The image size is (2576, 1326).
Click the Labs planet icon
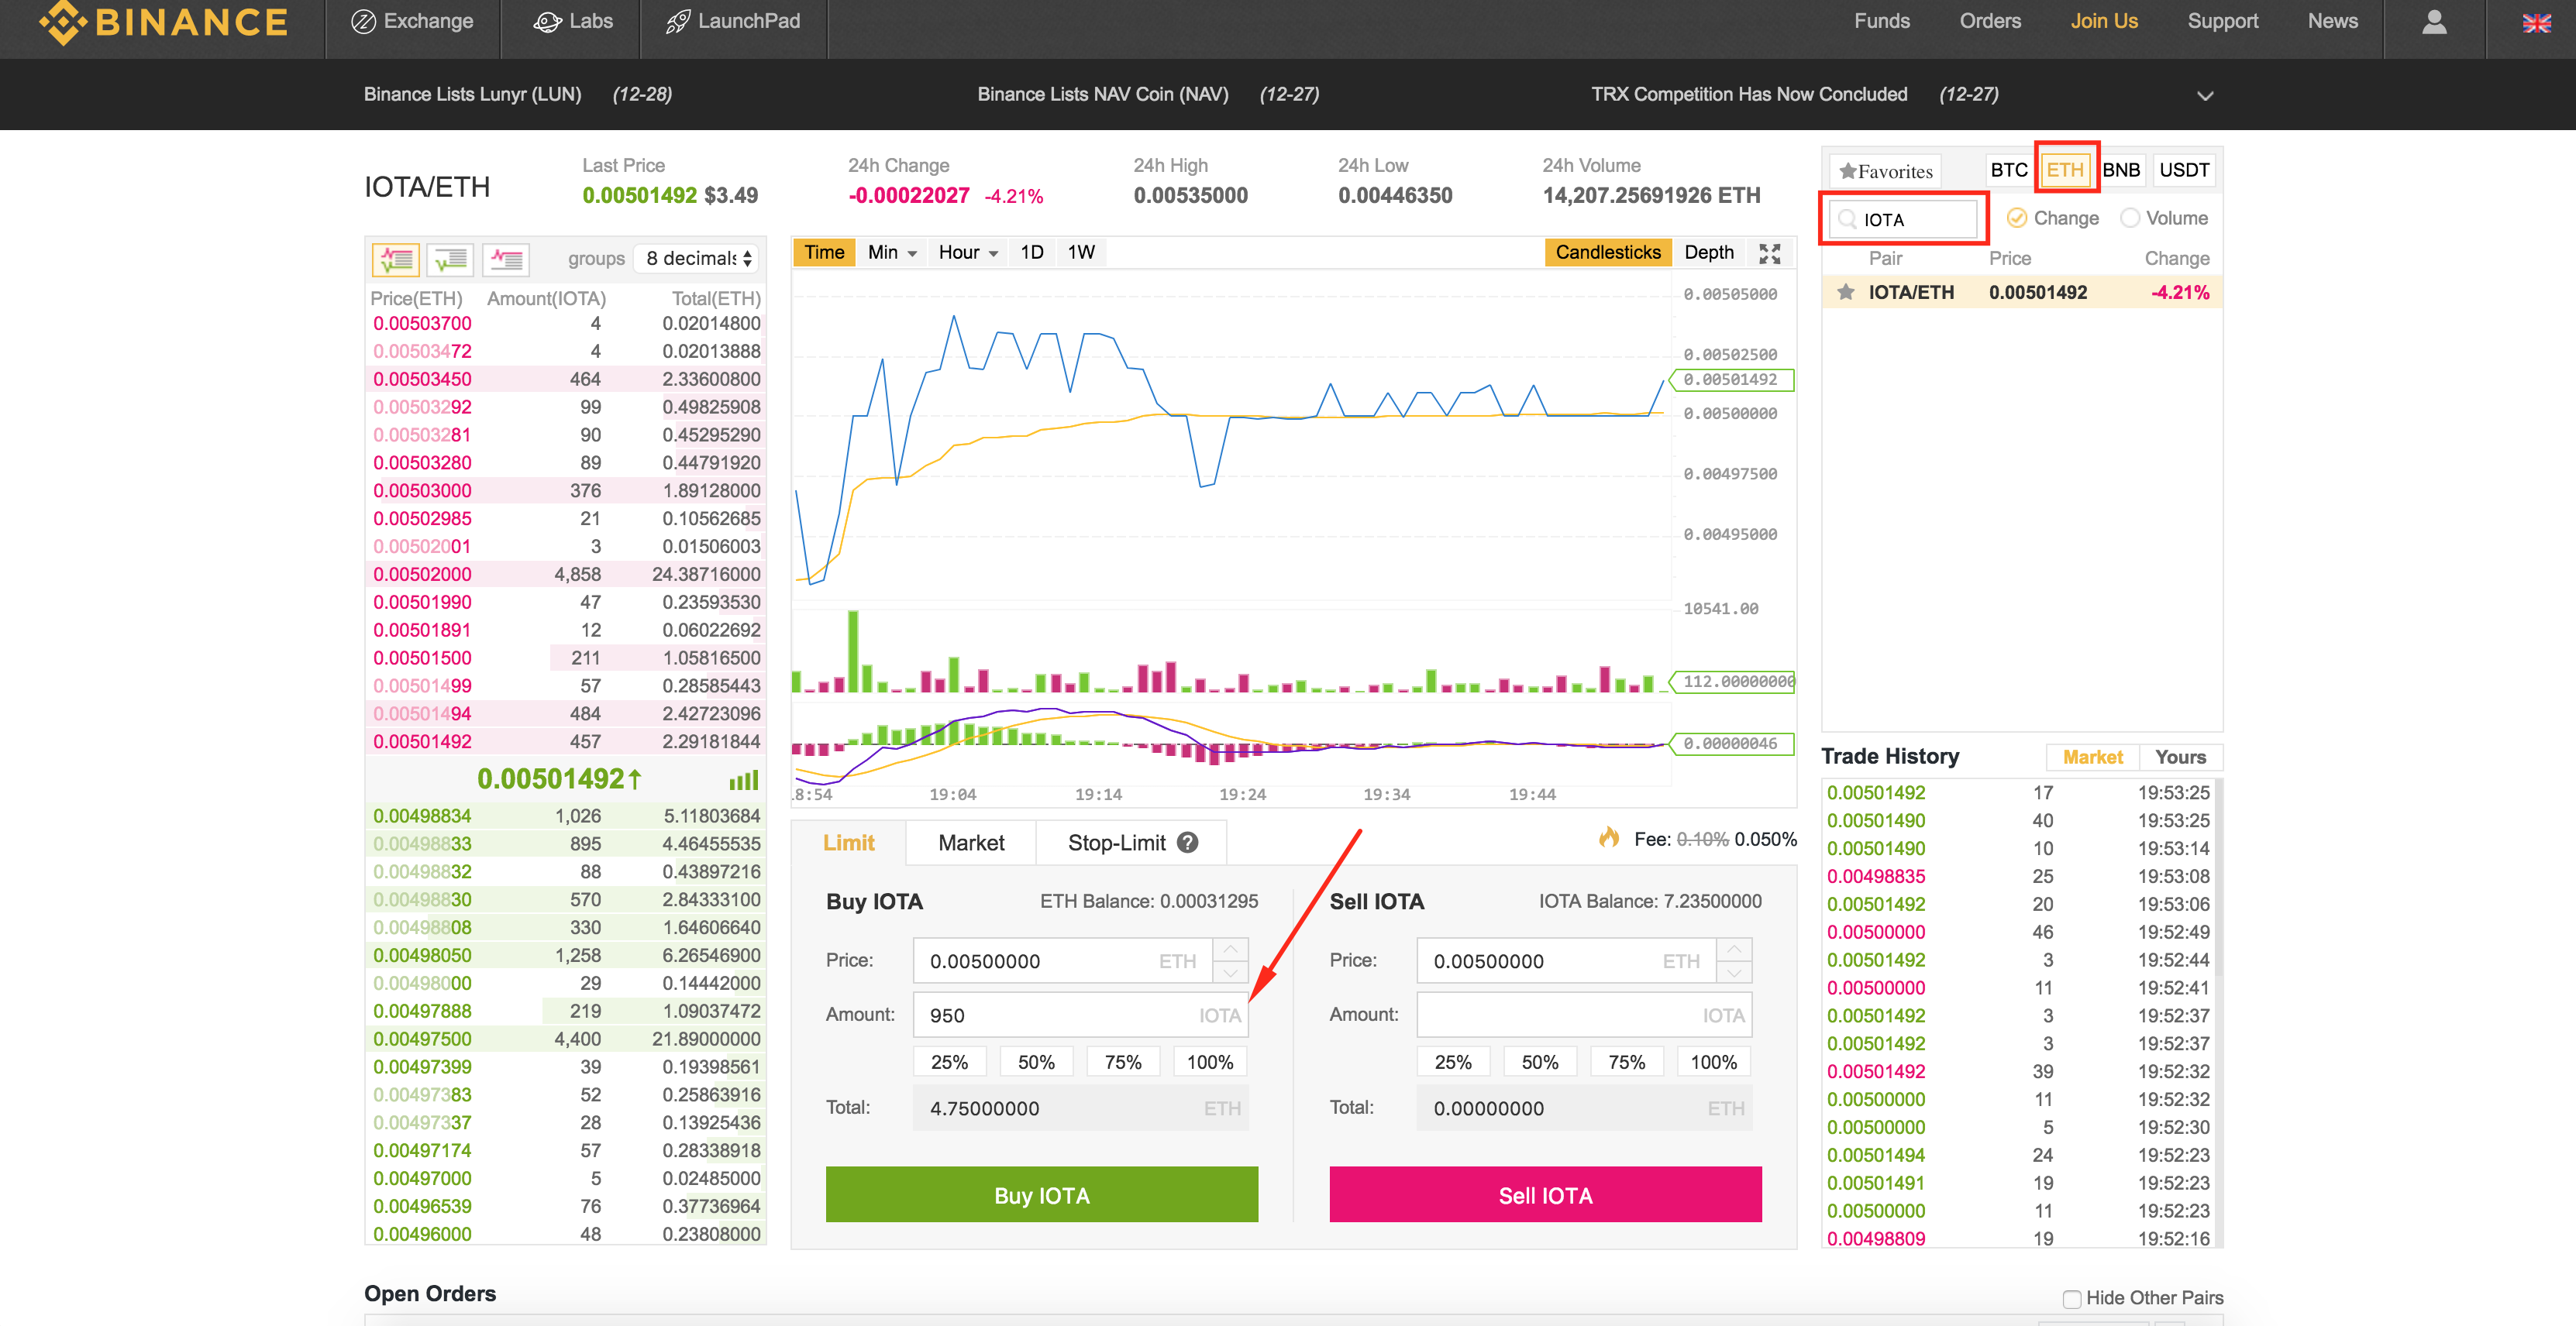547,21
